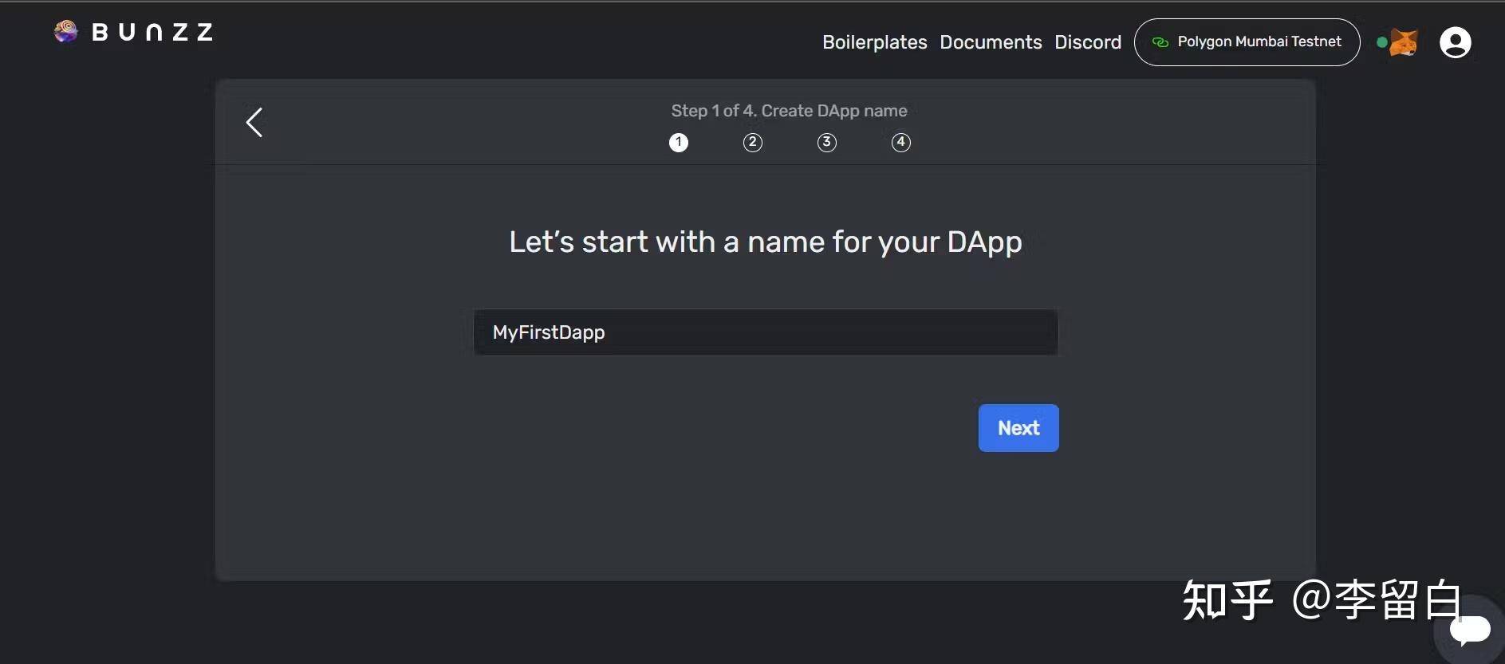Viewport: 1505px width, 664px height.
Task: Open the Boilerplates page
Action: click(874, 42)
